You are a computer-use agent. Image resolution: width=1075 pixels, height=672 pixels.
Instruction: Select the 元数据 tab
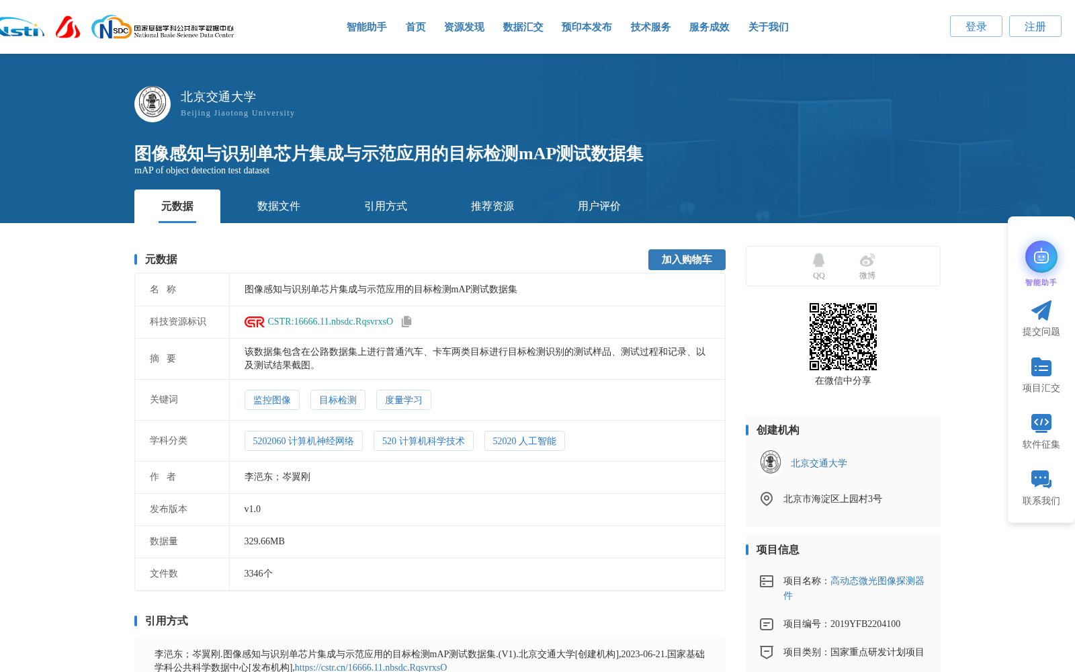pyautogui.click(x=177, y=206)
